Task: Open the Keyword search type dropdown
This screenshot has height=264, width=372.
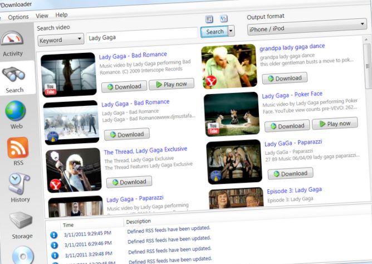Action: click(61, 40)
